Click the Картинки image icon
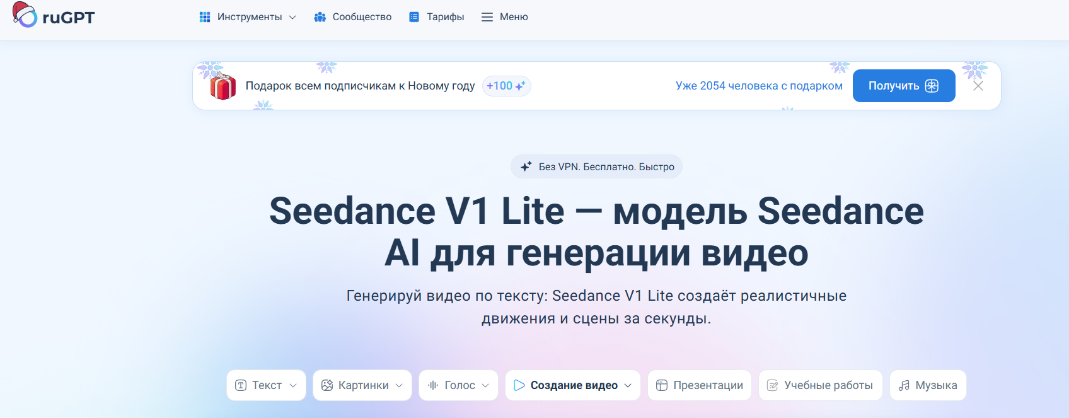This screenshot has height=418, width=1069. pos(327,385)
